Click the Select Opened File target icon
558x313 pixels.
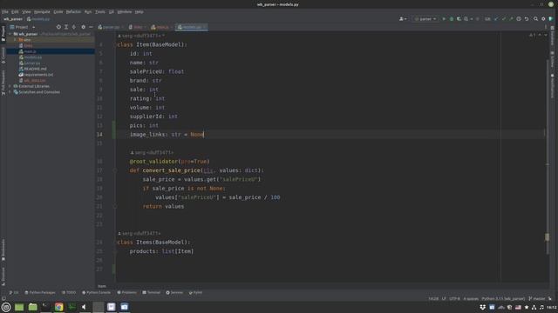tap(58, 27)
